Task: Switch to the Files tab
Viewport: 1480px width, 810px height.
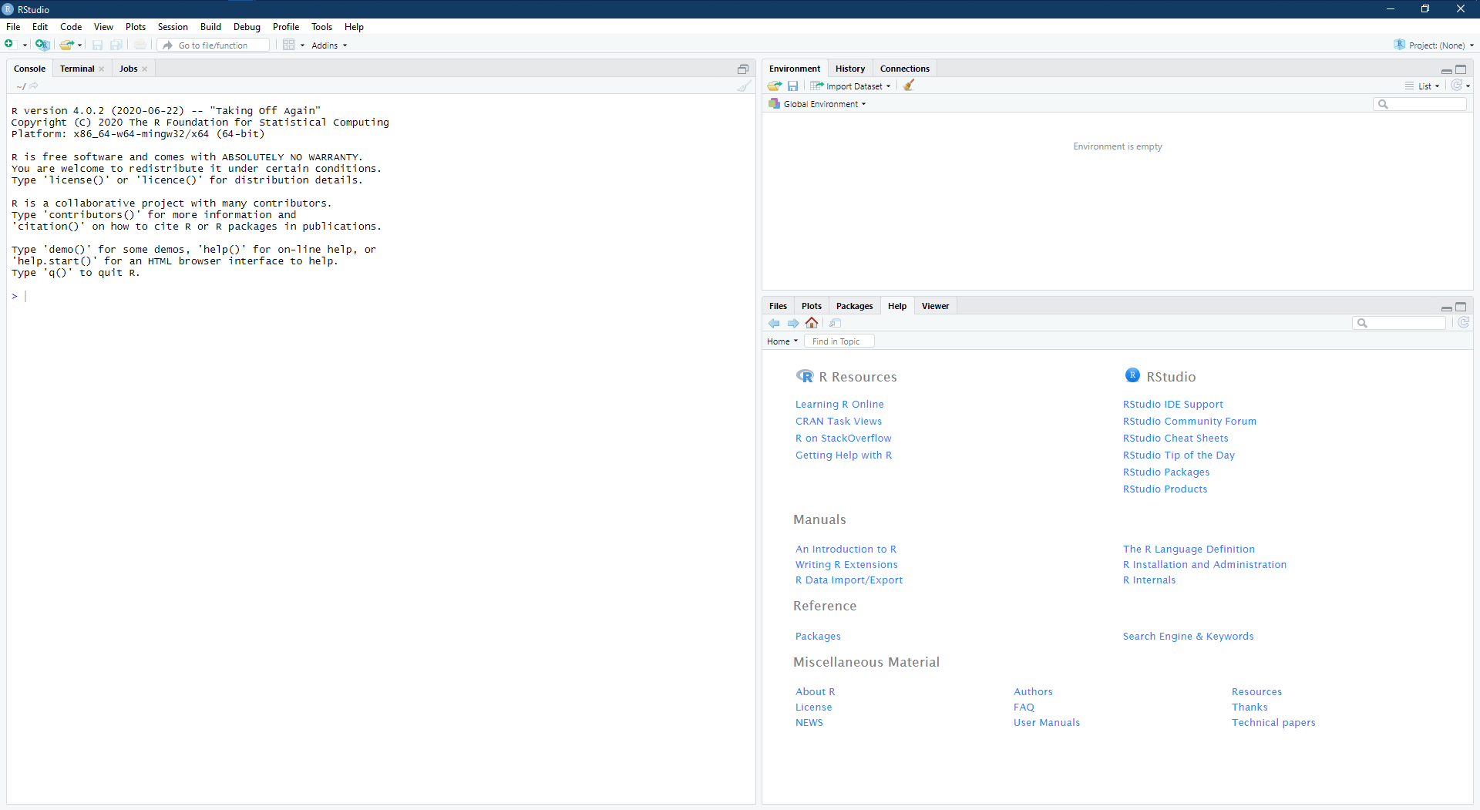Action: (778, 306)
